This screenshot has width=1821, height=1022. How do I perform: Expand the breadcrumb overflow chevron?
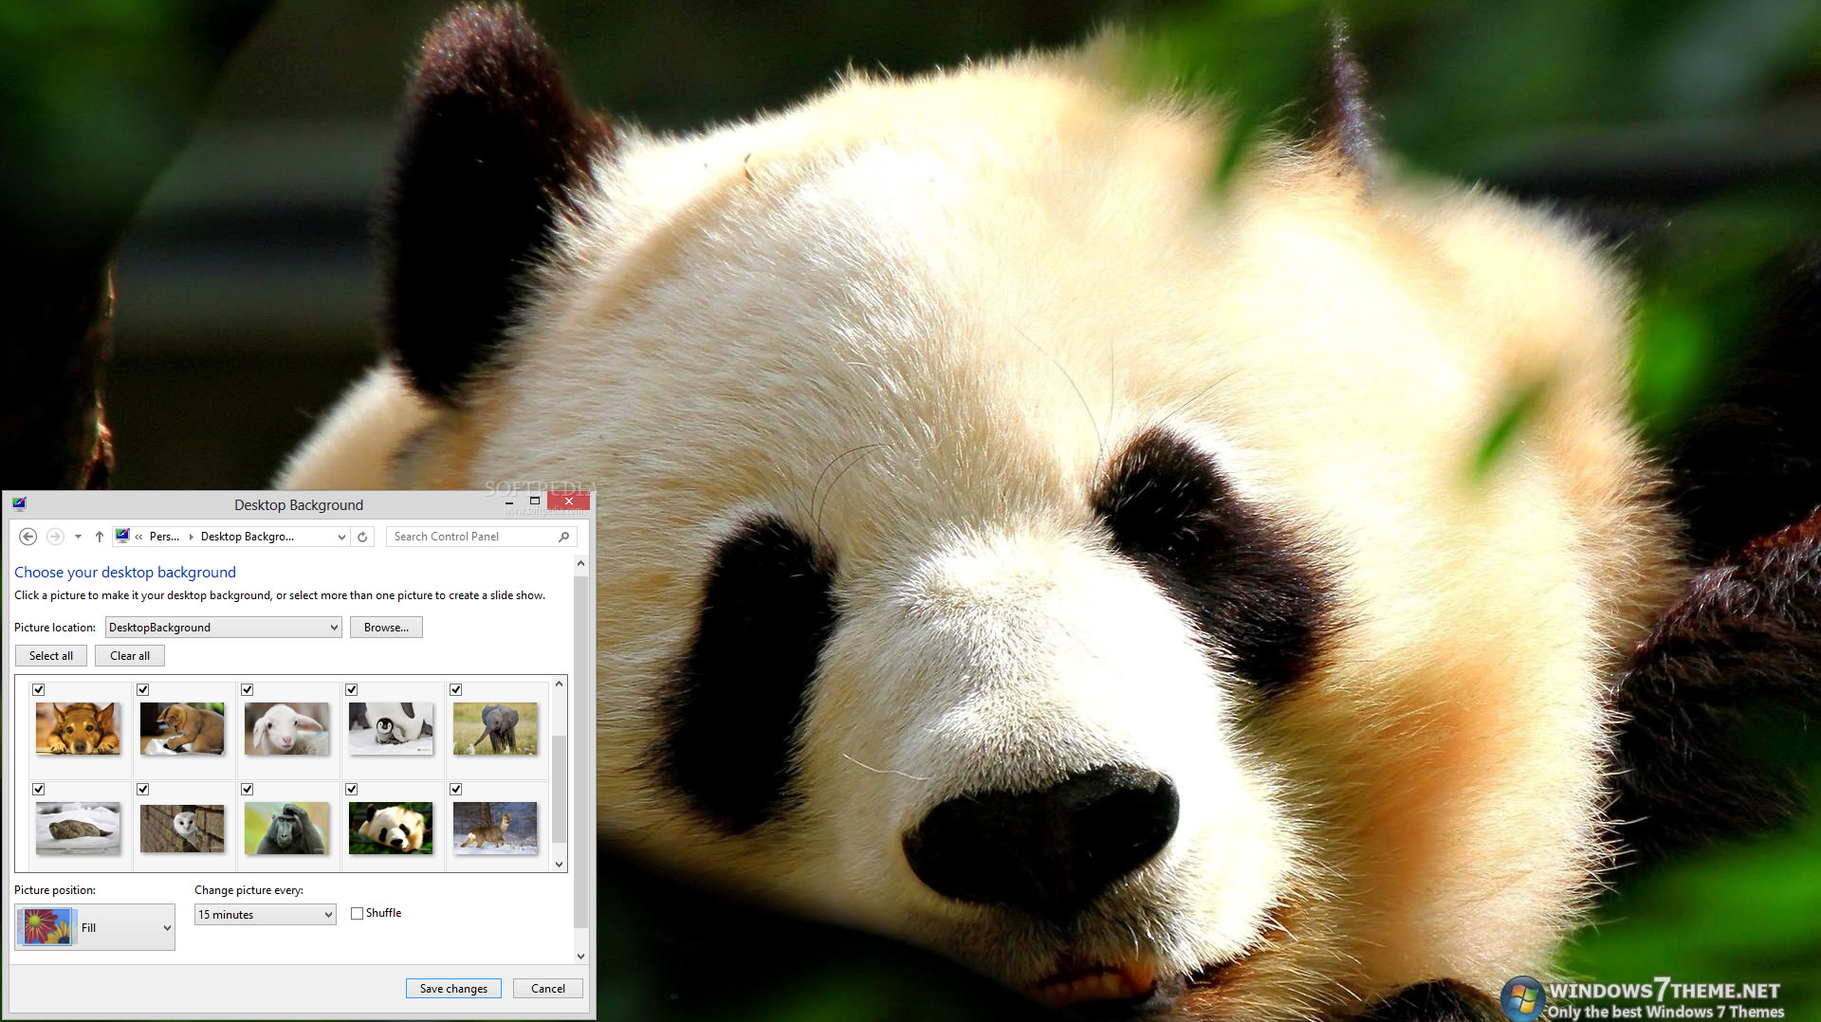[138, 537]
